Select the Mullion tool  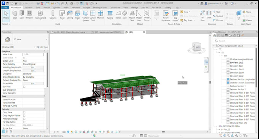tap(100, 15)
